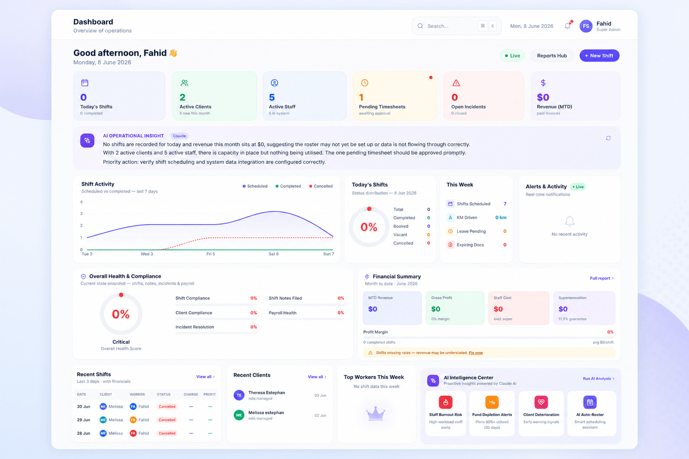Screen dimensions: 689x459
Task: Click the Expiring Docs document icon
Action: tap(450, 245)
